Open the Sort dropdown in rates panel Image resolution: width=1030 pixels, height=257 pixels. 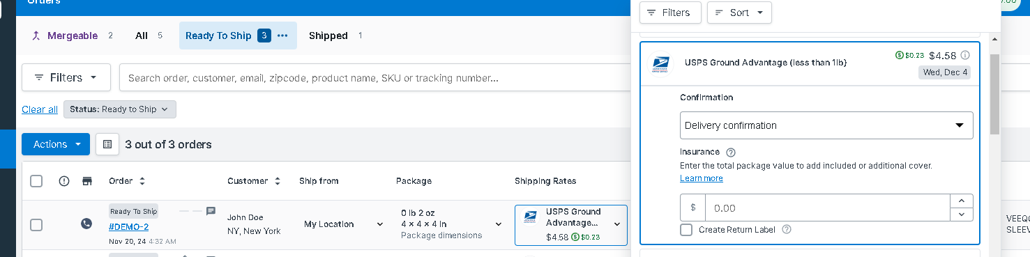click(739, 13)
